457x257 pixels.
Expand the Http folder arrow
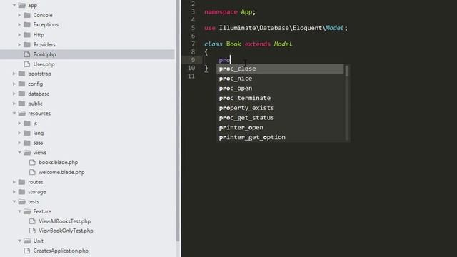pos(19,35)
